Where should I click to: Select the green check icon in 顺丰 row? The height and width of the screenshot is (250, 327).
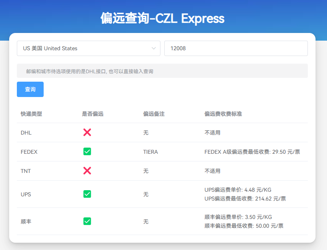(87, 221)
